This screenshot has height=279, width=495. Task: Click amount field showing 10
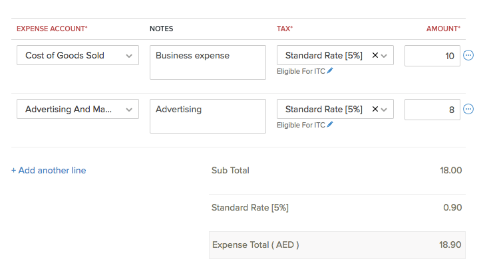pyautogui.click(x=432, y=56)
